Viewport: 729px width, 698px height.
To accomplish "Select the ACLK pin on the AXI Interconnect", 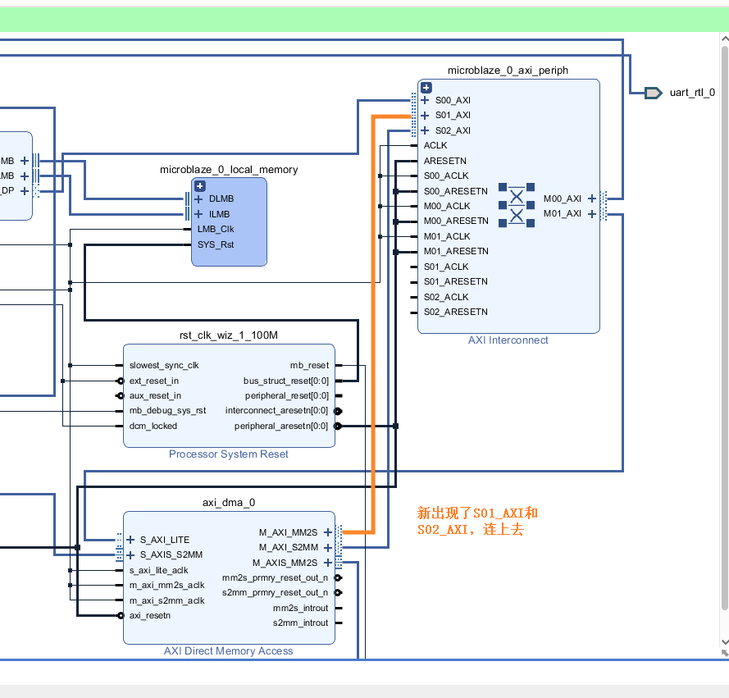I will pyautogui.click(x=435, y=145).
